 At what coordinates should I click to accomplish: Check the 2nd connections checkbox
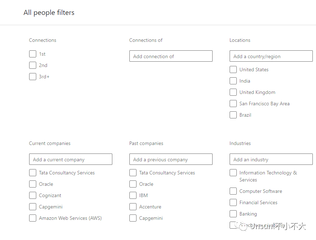pyautogui.click(x=33, y=65)
